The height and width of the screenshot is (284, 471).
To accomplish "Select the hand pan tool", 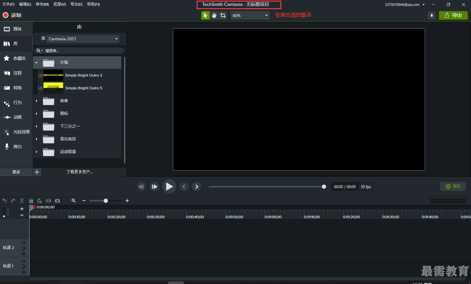I will click(214, 15).
